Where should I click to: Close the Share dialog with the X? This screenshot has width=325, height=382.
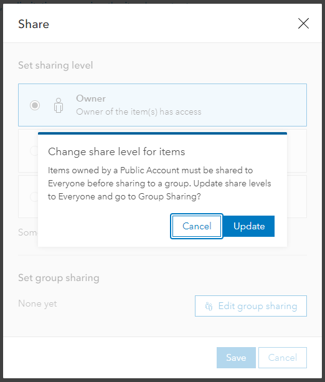(x=303, y=24)
